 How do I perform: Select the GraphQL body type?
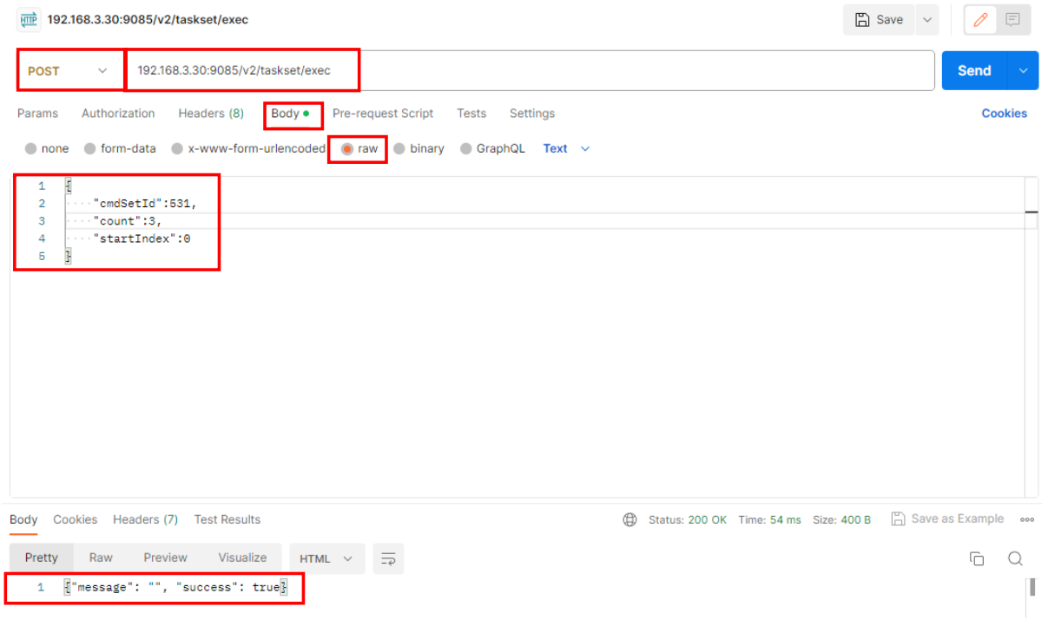click(466, 149)
